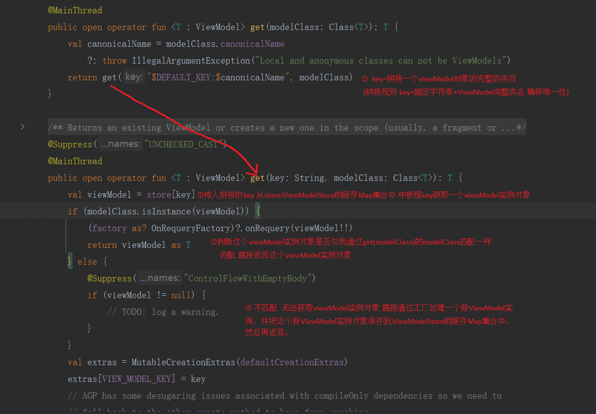Image resolution: width=596 pixels, height=414 pixels.
Task: Click VIEW_MODEL_KEY inside extras brackets
Action: 137,379
